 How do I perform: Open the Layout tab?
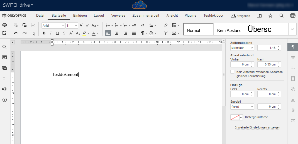pyautogui.click(x=99, y=16)
